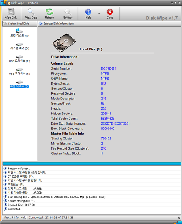Click the info icon on 'Completed.' log row

(6, 209)
